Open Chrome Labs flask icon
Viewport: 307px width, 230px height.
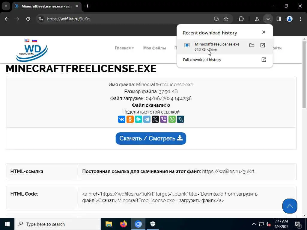tap(257, 19)
